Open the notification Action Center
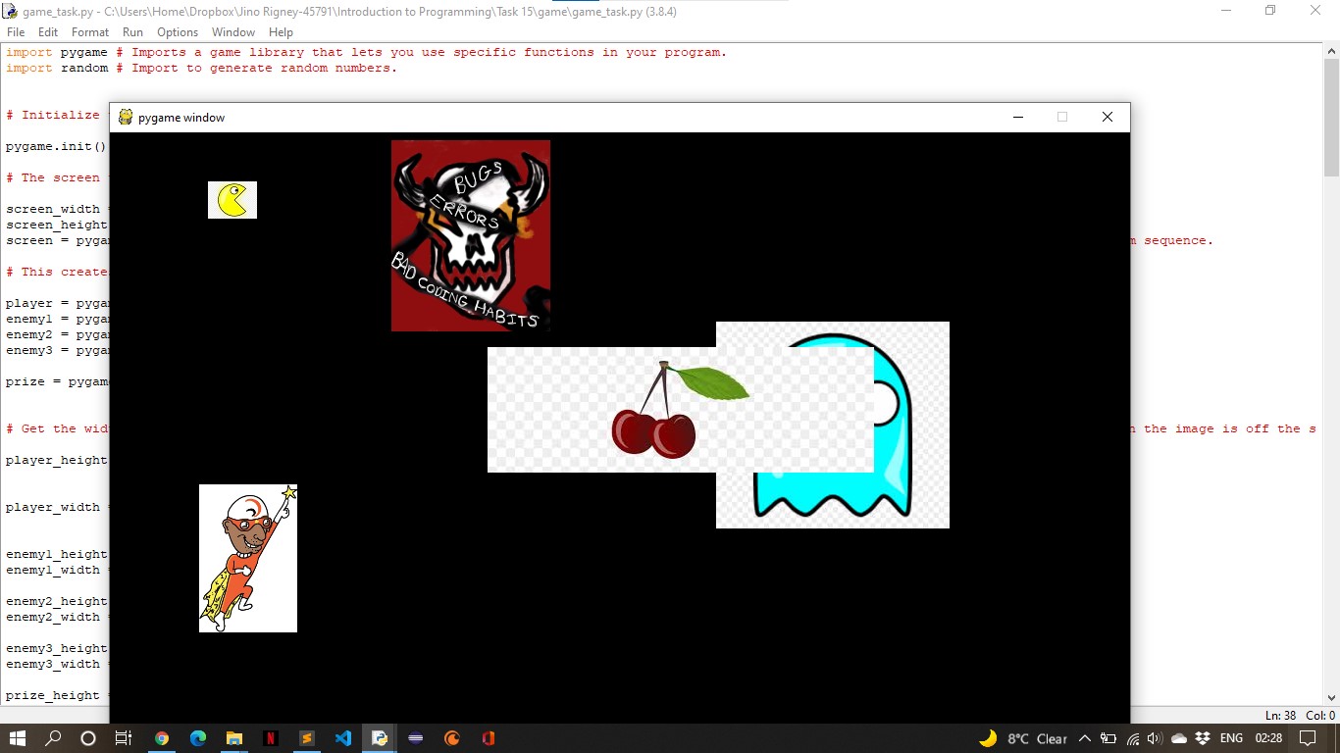The height and width of the screenshot is (753, 1340). [x=1308, y=738]
